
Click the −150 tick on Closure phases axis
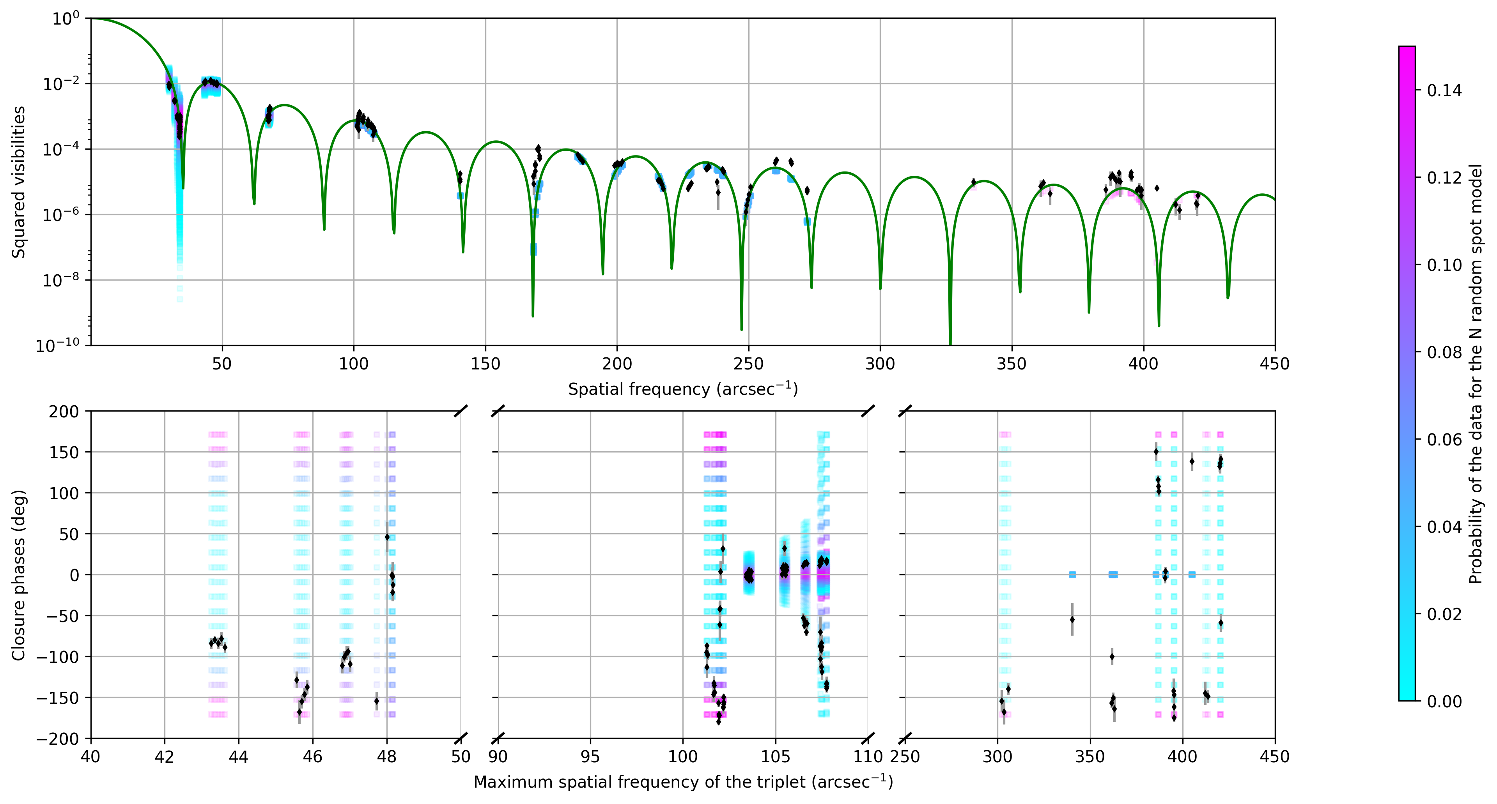coord(58,698)
